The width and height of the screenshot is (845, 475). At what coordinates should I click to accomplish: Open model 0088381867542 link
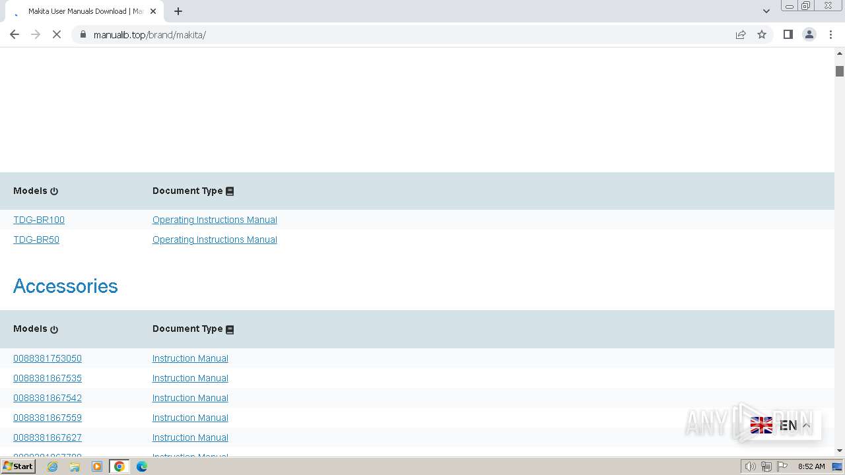click(48, 398)
